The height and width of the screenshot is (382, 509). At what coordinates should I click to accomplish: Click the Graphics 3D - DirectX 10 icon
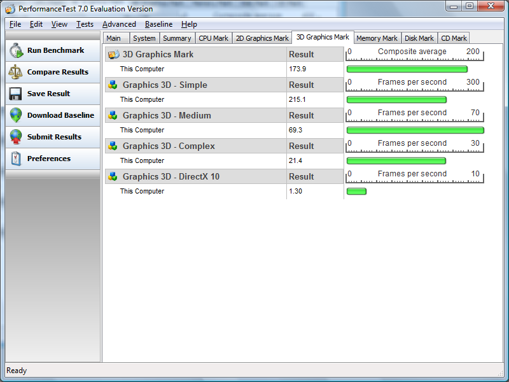tap(113, 177)
